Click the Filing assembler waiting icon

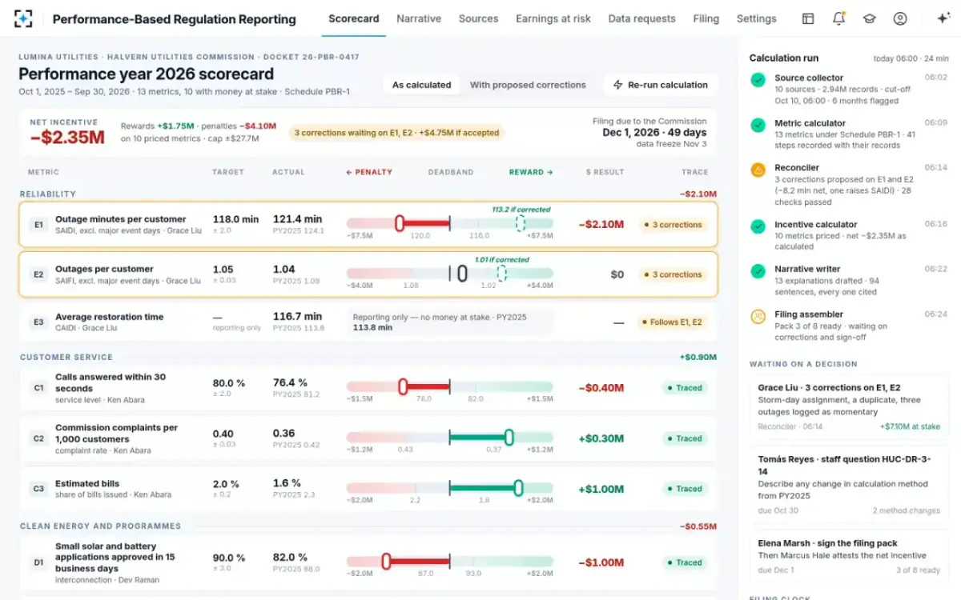(x=758, y=316)
